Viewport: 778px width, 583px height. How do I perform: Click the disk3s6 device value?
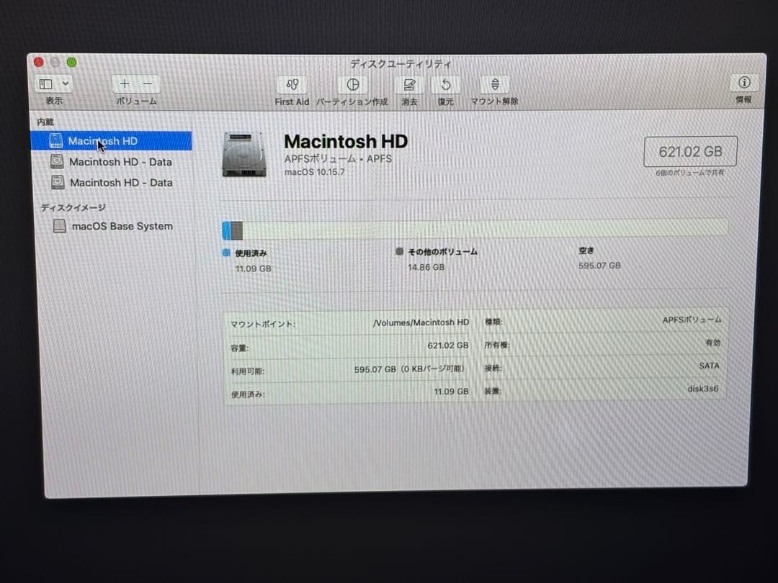pos(702,389)
